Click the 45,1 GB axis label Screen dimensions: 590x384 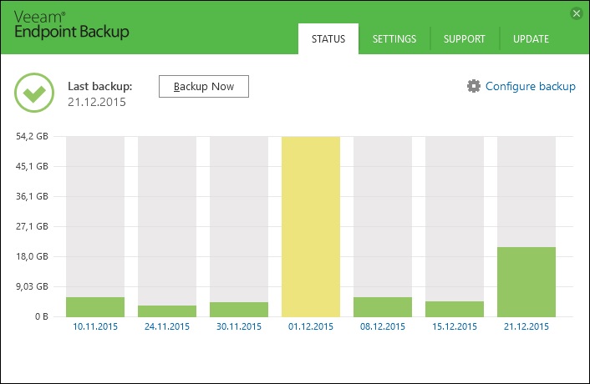(32, 166)
